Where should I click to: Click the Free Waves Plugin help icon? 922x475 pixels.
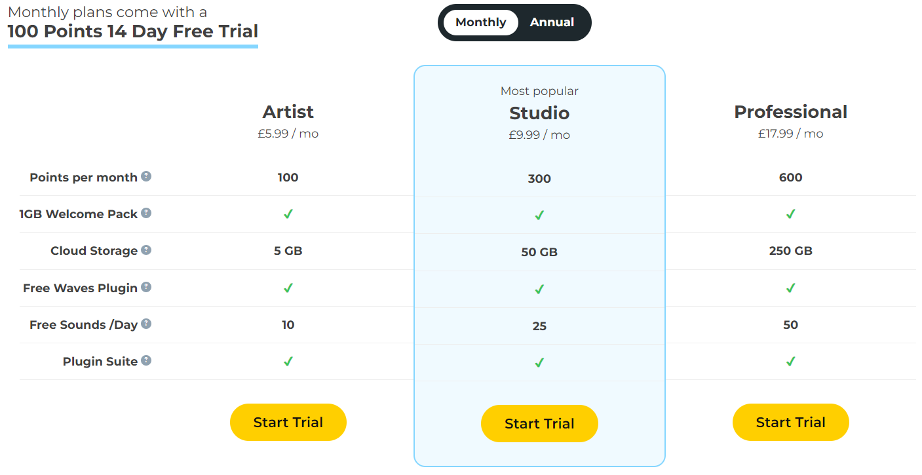click(x=147, y=287)
